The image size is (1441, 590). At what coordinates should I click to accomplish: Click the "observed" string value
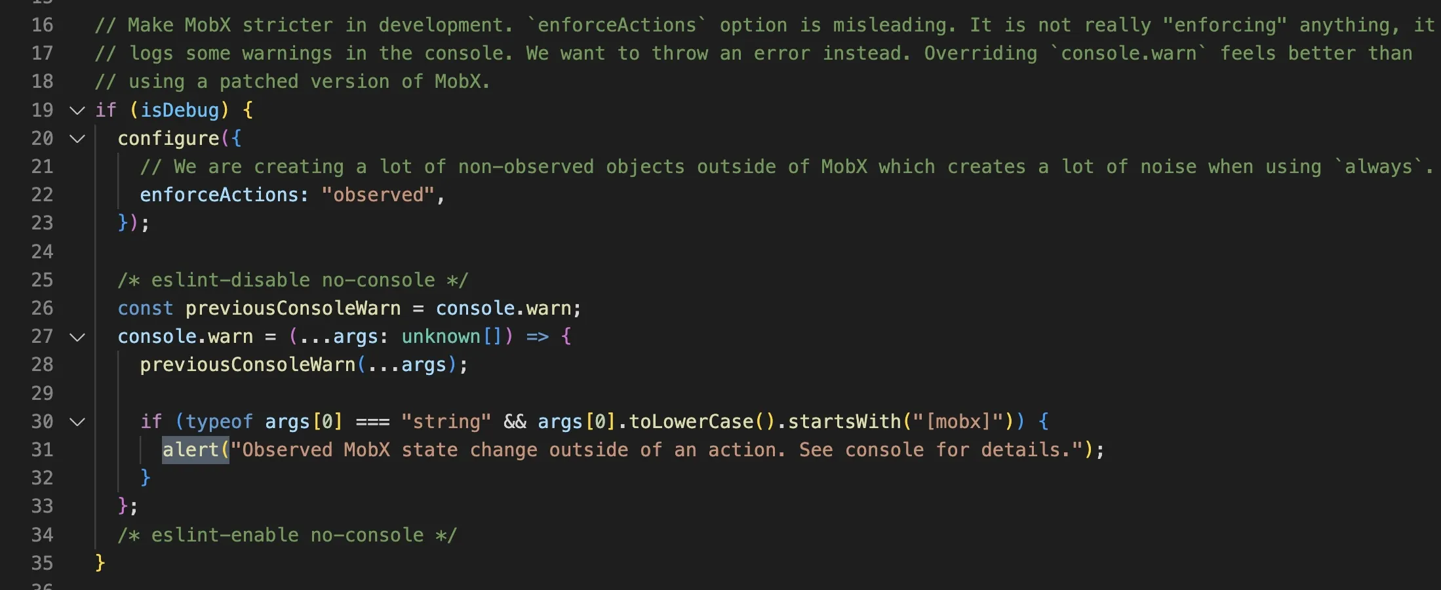[x=378, y=195]
